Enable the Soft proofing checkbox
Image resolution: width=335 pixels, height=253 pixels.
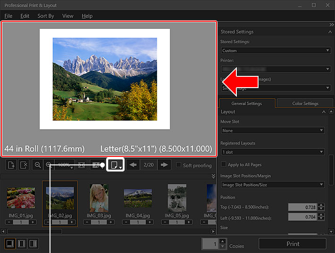[x=178, y=165]
